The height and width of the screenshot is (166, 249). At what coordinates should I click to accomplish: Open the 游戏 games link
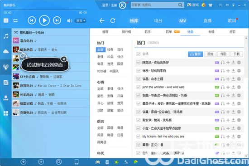point(193,5)
